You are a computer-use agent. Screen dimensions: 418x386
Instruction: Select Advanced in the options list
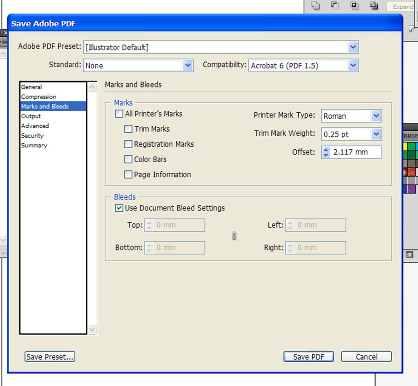[x=53, y=126]
